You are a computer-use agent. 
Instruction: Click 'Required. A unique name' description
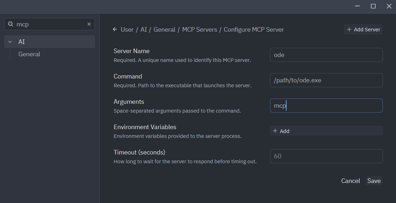click(x=182, y=60)
